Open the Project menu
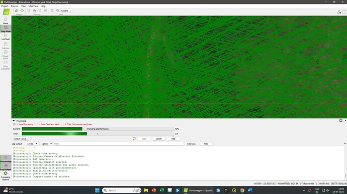 [5, 6]
